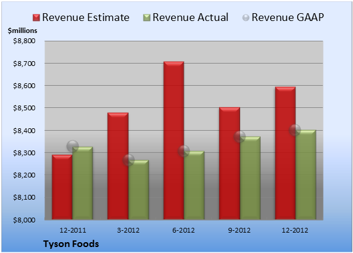Click the GAAP sphere marker for 9-2012

click(x=240, y=137)
